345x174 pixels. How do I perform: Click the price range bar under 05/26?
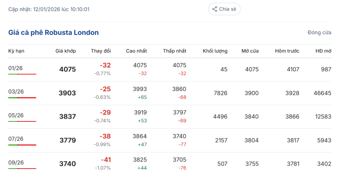coord(22,121)
